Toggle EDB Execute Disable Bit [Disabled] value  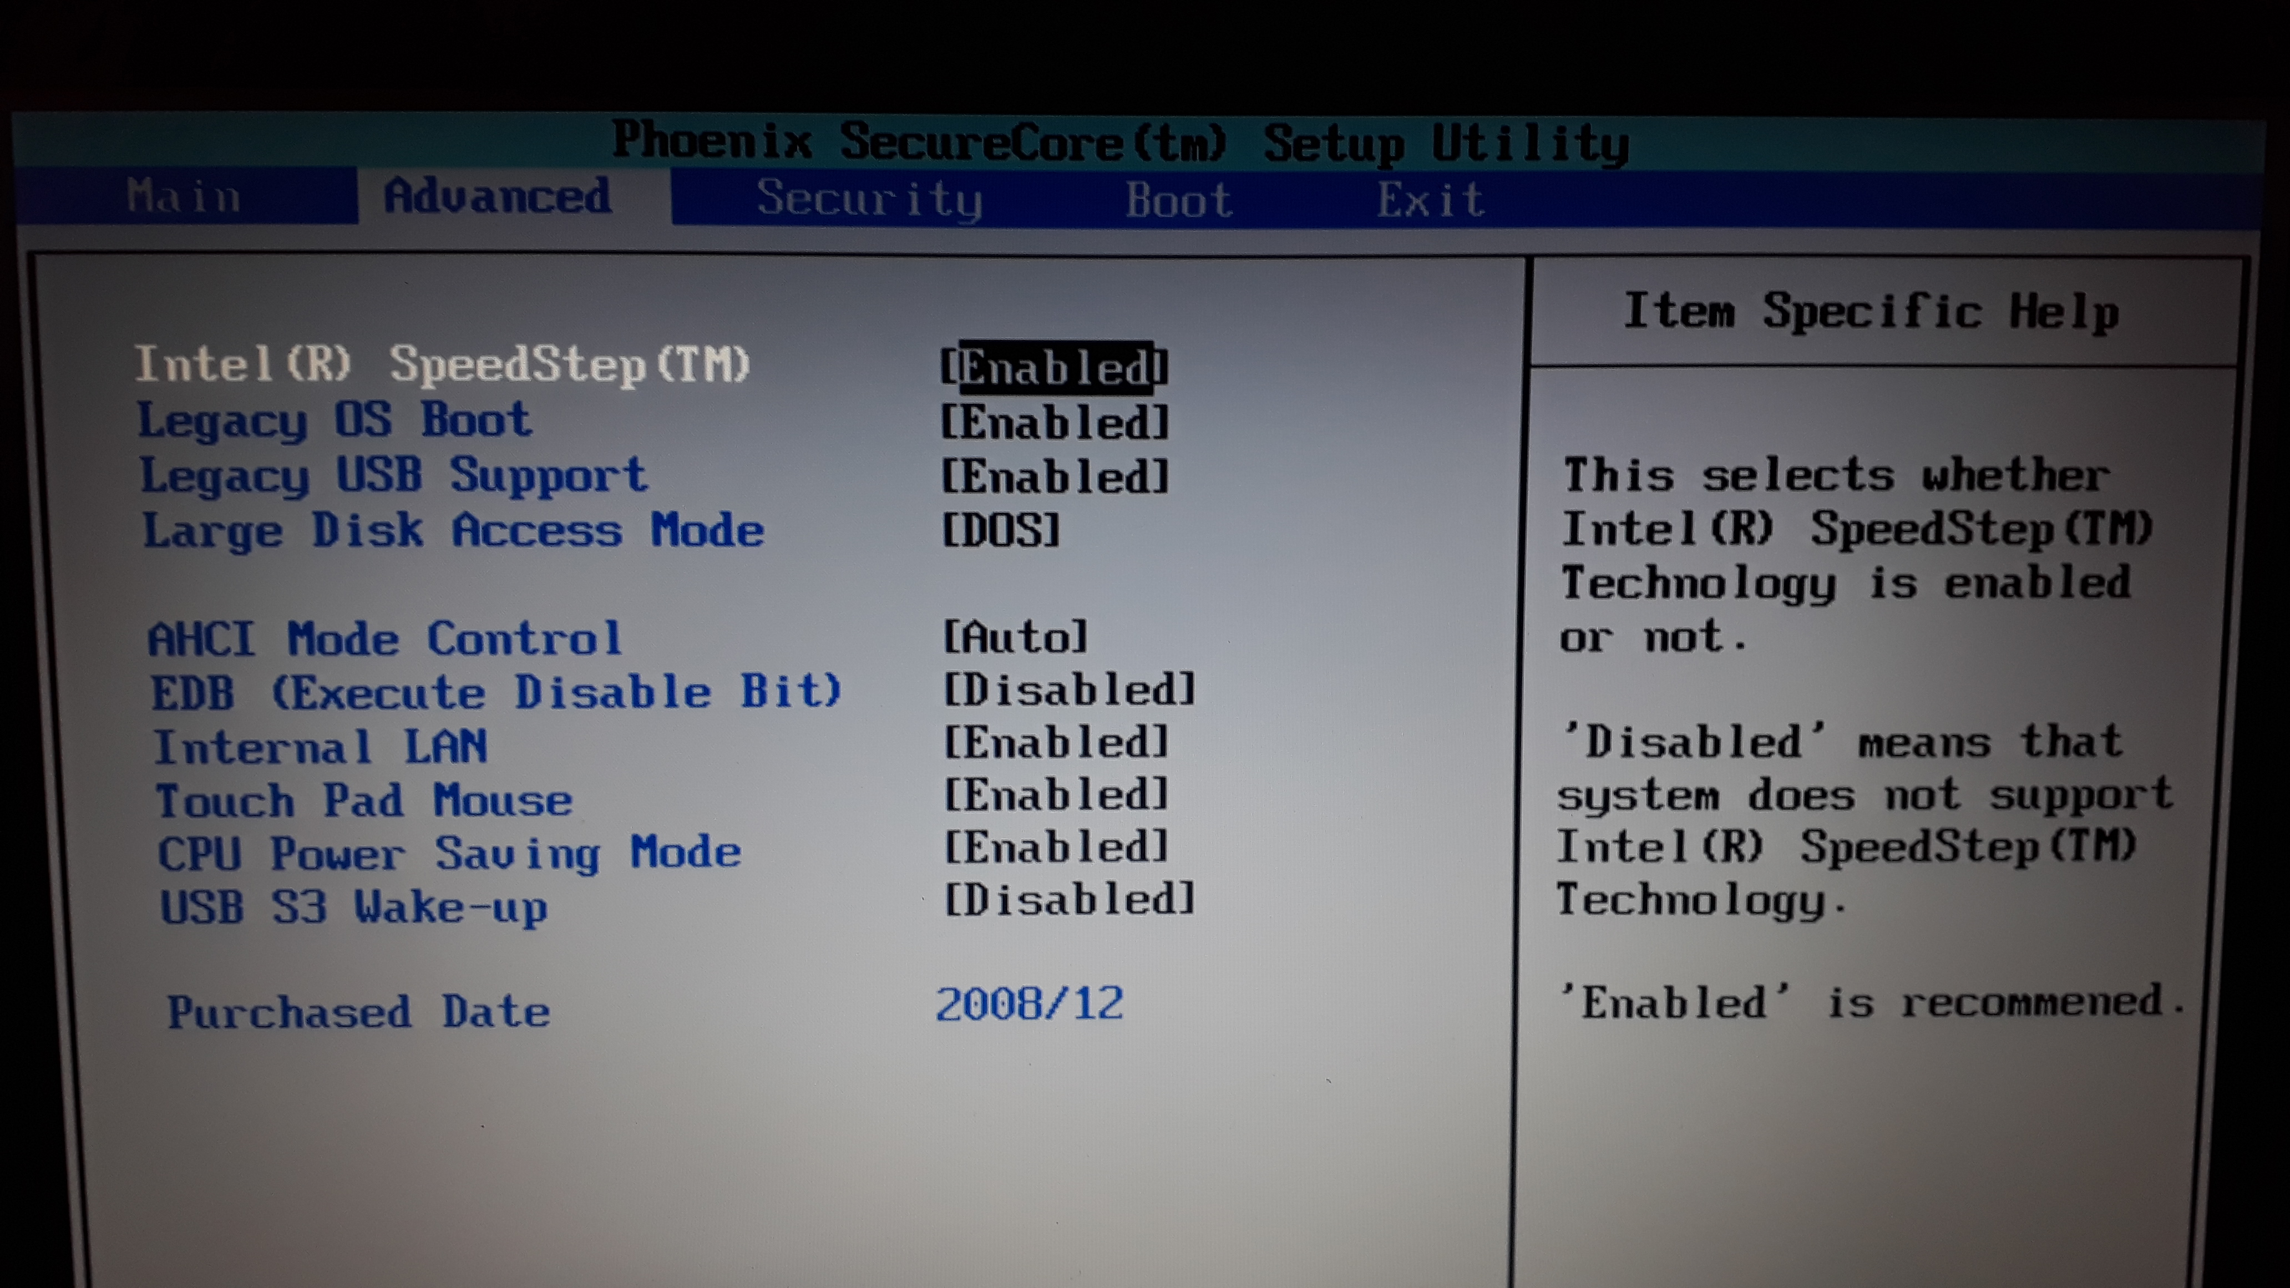(x=1070, y=689)
